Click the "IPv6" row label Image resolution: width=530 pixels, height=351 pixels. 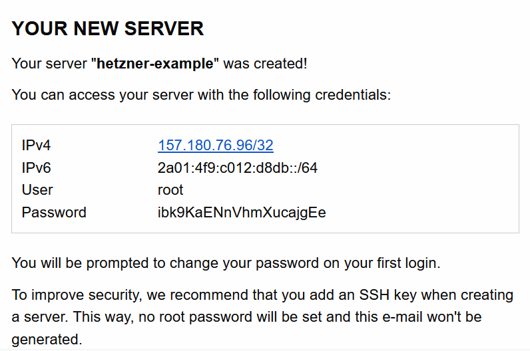point(37,168)
